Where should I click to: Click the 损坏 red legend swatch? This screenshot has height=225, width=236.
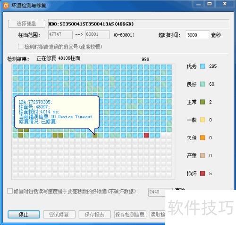click(202, 173)
